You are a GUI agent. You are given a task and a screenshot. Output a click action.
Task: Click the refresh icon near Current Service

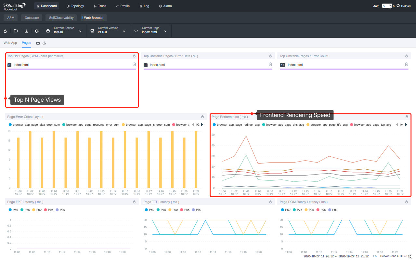tap(37, 31)
